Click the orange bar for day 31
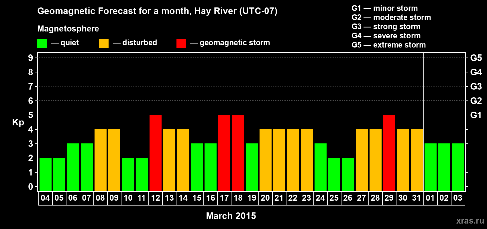 click(417, 160)
